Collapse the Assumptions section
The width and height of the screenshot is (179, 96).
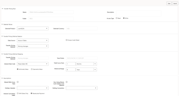[x=2, y=78]
